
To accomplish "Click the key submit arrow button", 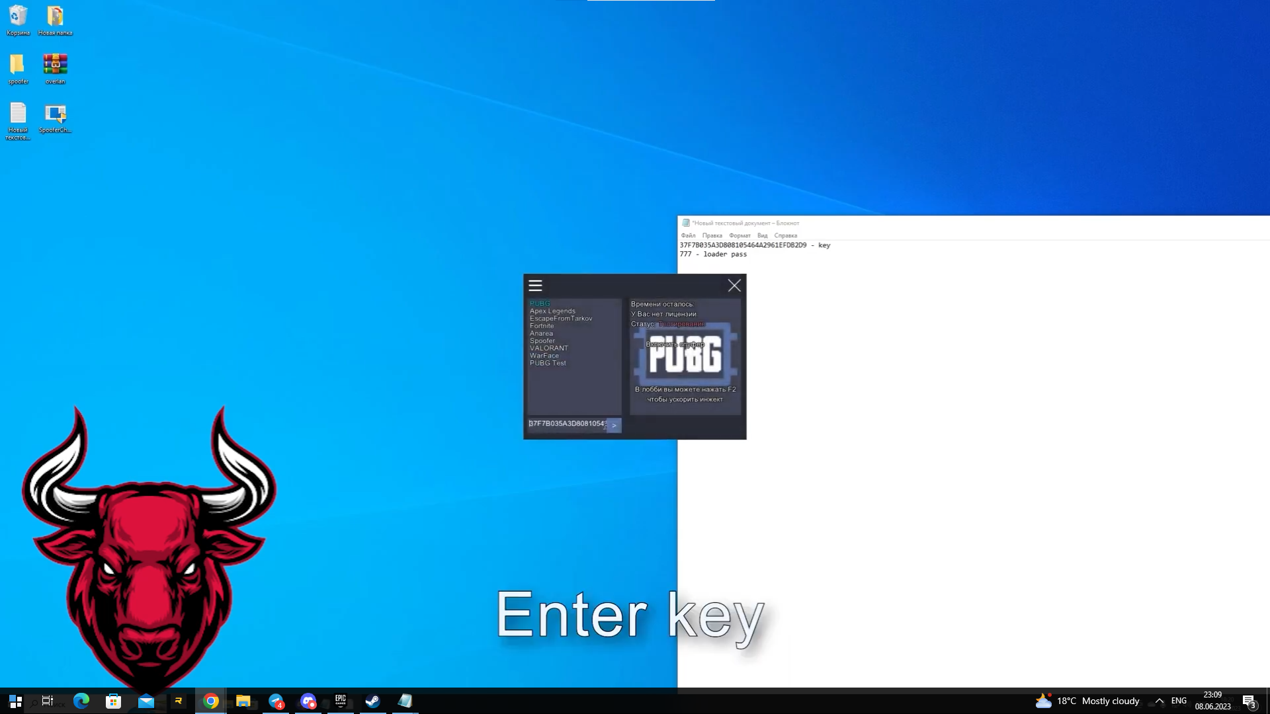I will [x=614, y=425].
